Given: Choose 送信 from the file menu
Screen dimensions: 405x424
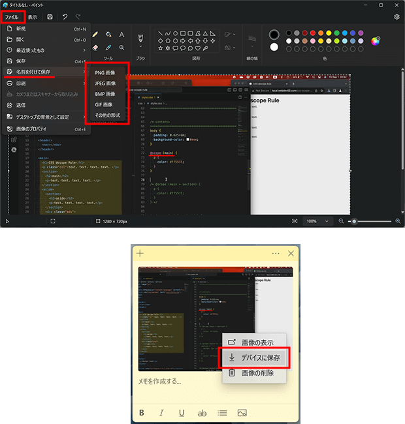Looking at the screenshot, I should pos(46,105).
